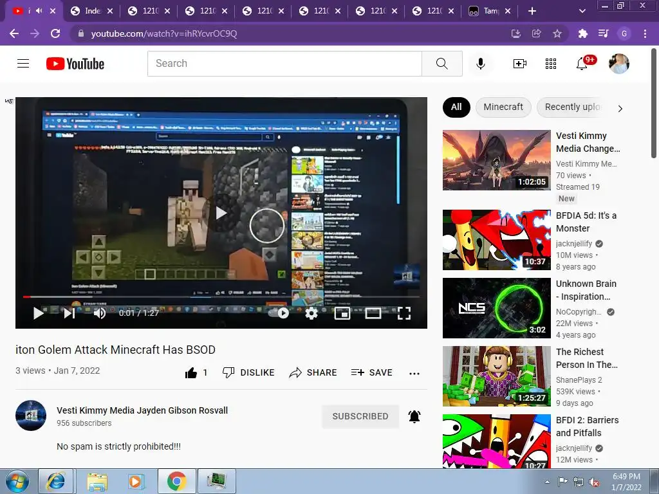Go back with browser back arrow

click(x=14, y=33)
